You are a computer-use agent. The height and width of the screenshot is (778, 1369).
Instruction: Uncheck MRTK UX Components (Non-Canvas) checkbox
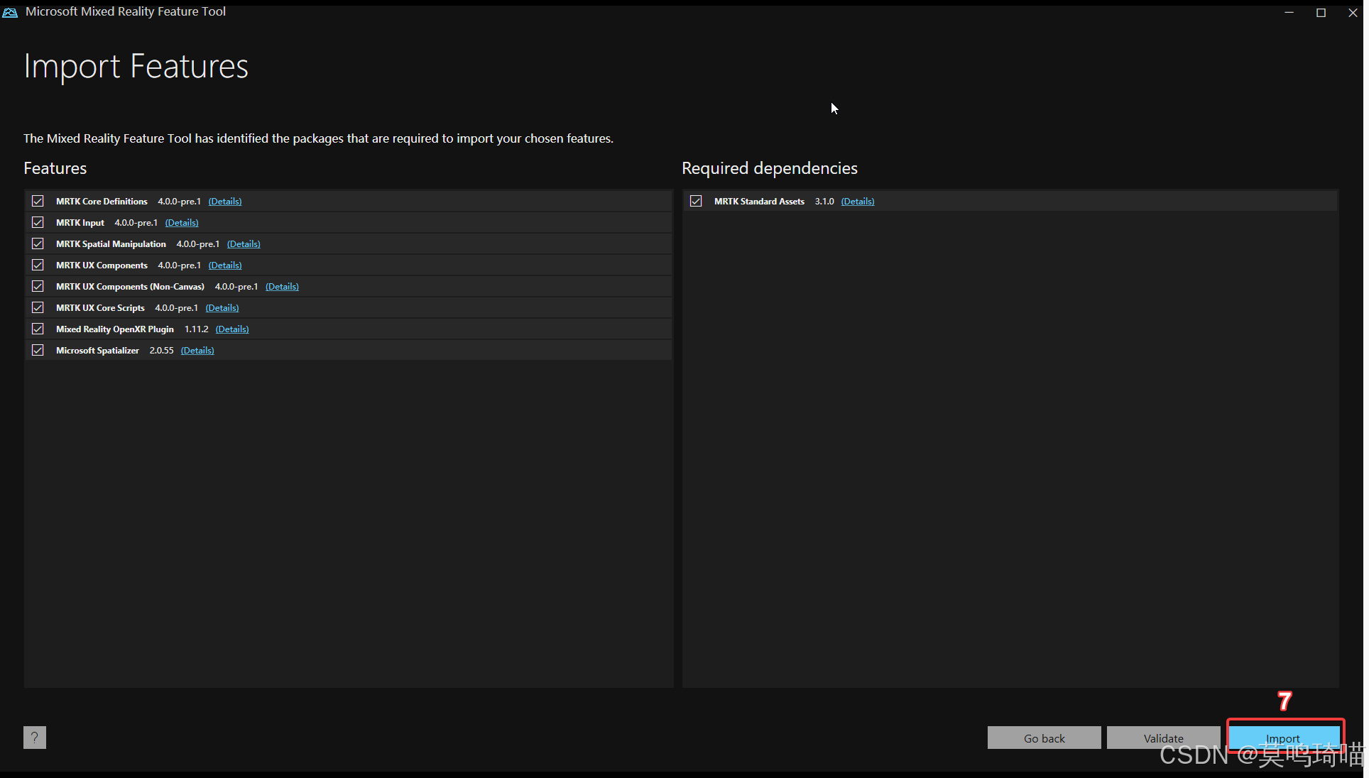coord(38,287)
